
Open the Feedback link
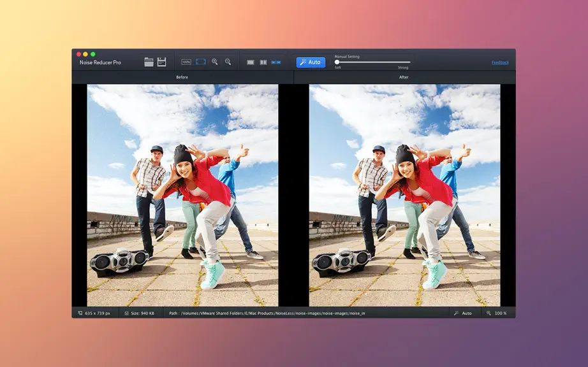point(500,62)
